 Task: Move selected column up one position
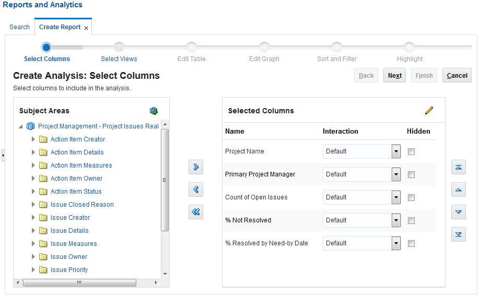pos(458,190)
